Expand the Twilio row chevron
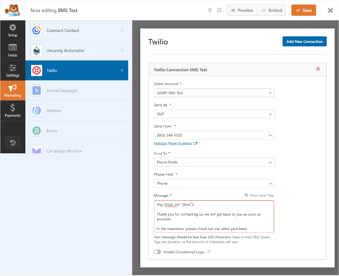 (x=122, y=71)
